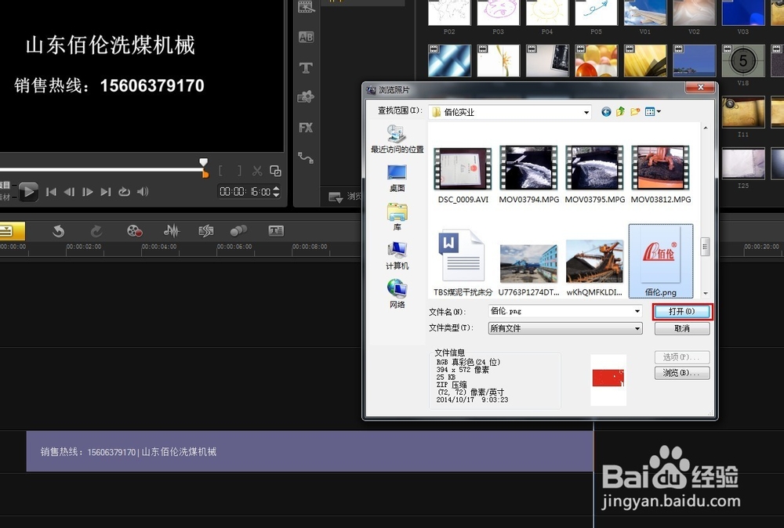
Task: Close the 浏览照片 dialog
Action: pos(700,88)
